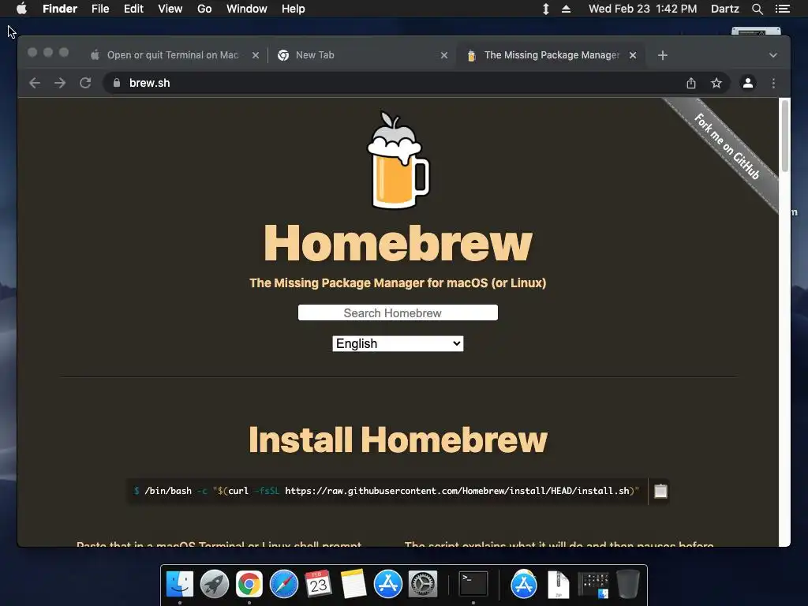Open Spotlight search in menu bar
Screen dimensions: 808x606
757,9
